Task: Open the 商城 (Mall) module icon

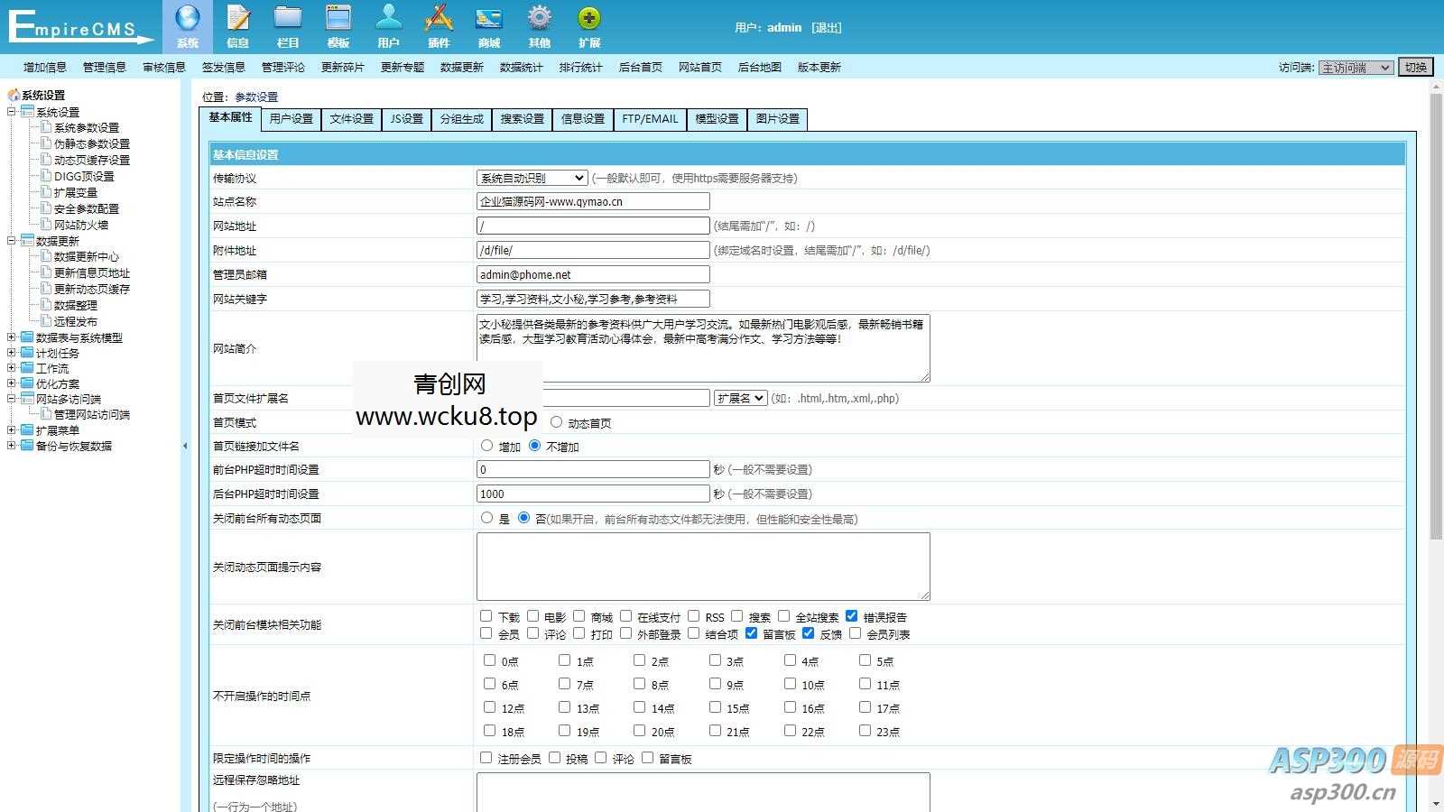Action: (x=488, y=25)
